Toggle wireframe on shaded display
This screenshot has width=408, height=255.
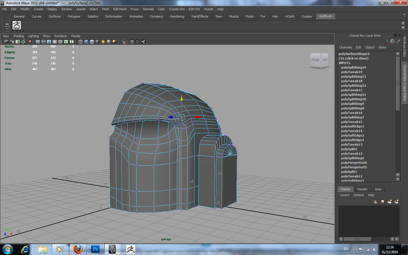92,42
